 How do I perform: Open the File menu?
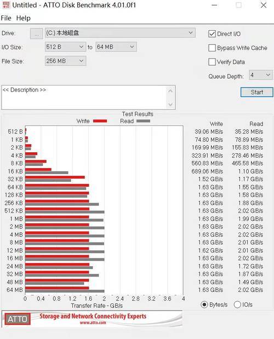tap(6, 18)
